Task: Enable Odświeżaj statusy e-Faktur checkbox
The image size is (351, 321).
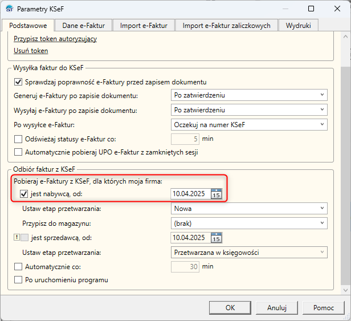Action: coord(18,139)
